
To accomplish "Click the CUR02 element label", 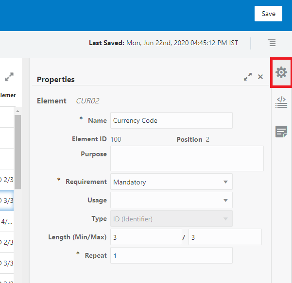I will pyautogui.click(x=87, y=101).
